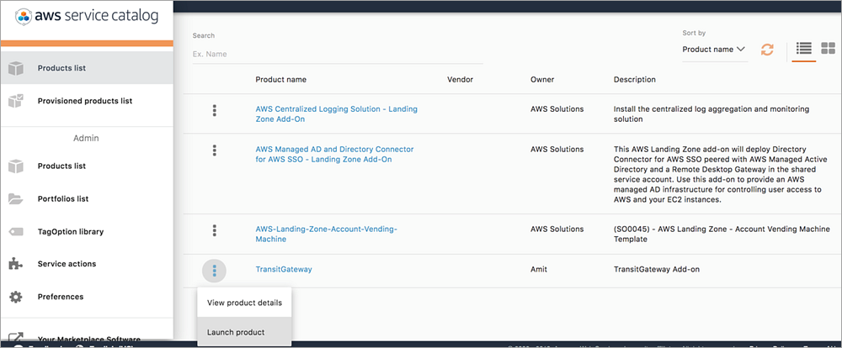
Task: Open actions menu for Account Vending Machine
Action: 214,230
